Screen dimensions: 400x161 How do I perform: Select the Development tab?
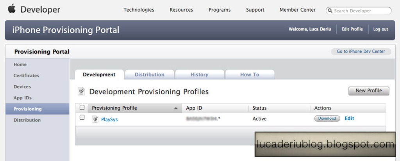tap(99, 74)
